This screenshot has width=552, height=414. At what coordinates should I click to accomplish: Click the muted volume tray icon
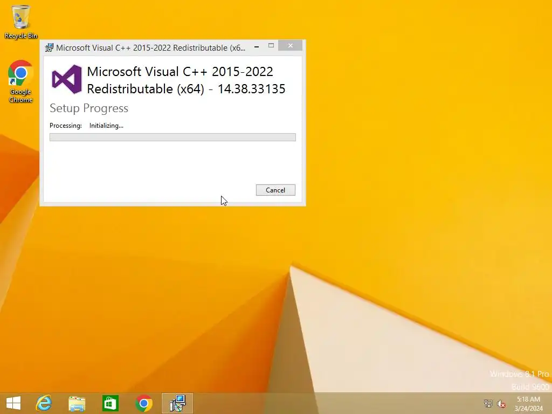pos(501,404)
